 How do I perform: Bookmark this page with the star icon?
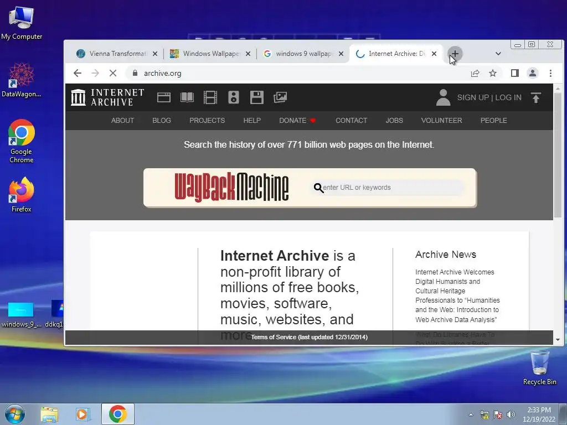(x=492, y=74)
